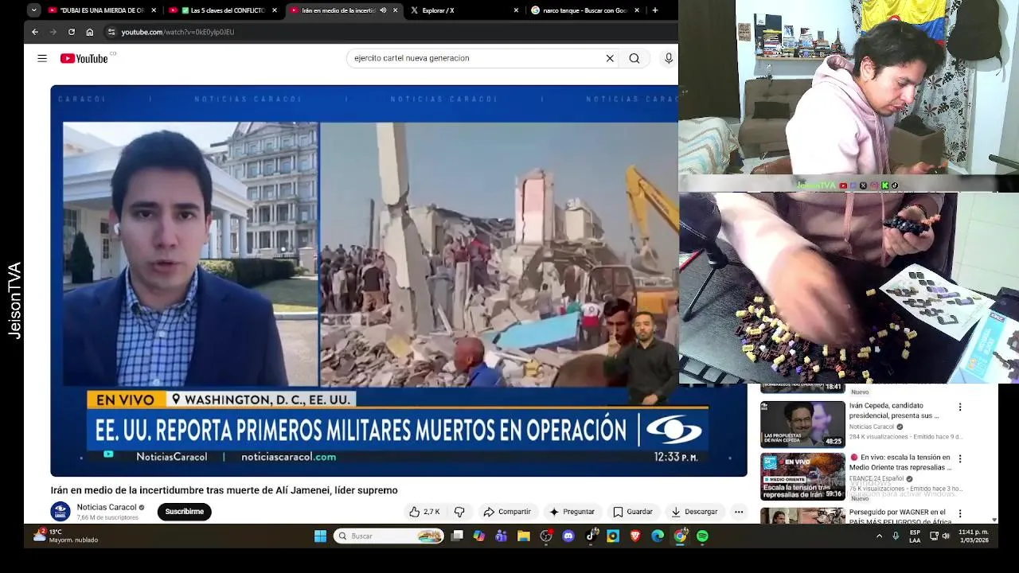
Task: Dislike the video with thumbs down
Action: [x=459, y=512]
